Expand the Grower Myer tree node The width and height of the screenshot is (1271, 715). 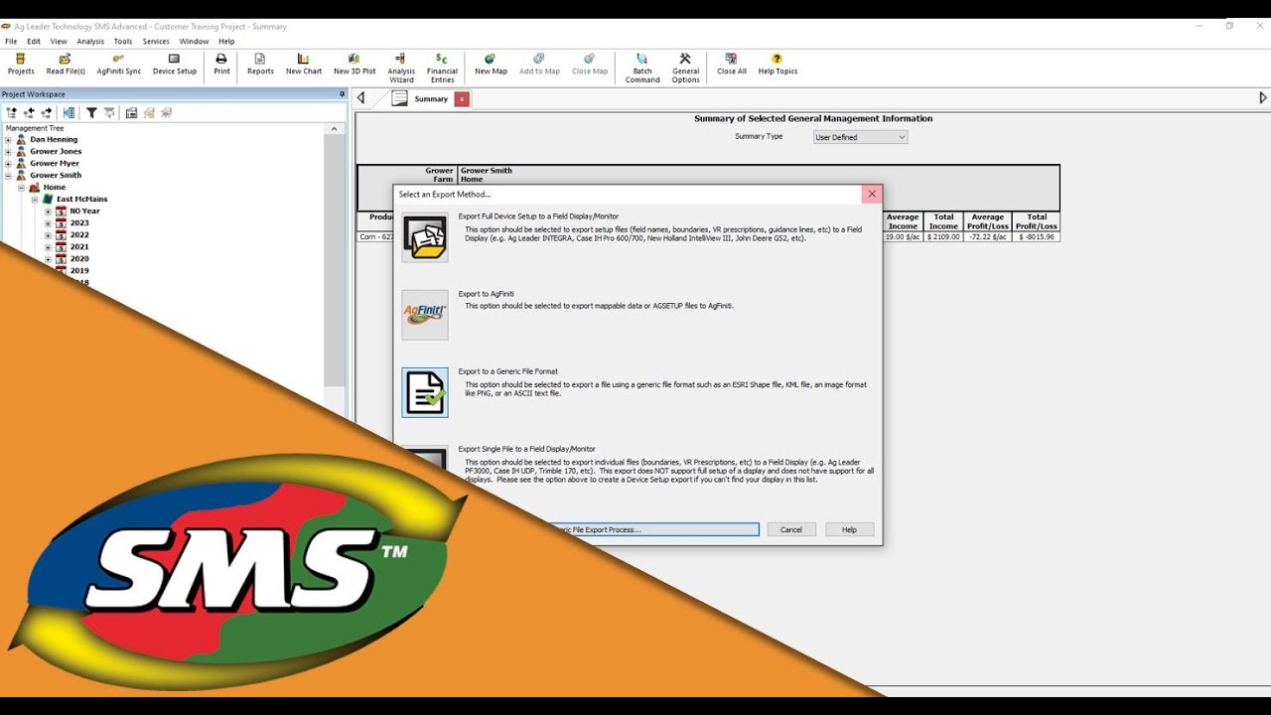coord(8,164)
